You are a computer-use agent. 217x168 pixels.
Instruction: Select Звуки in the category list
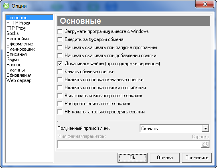[x=29, y=59]
